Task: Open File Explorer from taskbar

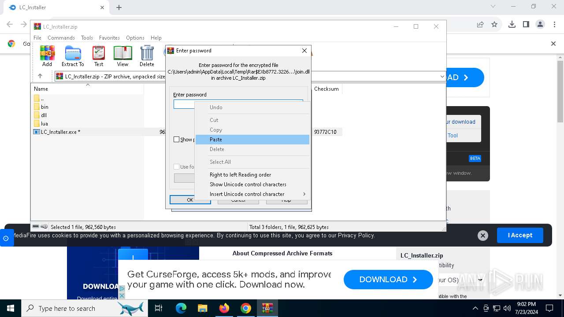Action: 202,308
